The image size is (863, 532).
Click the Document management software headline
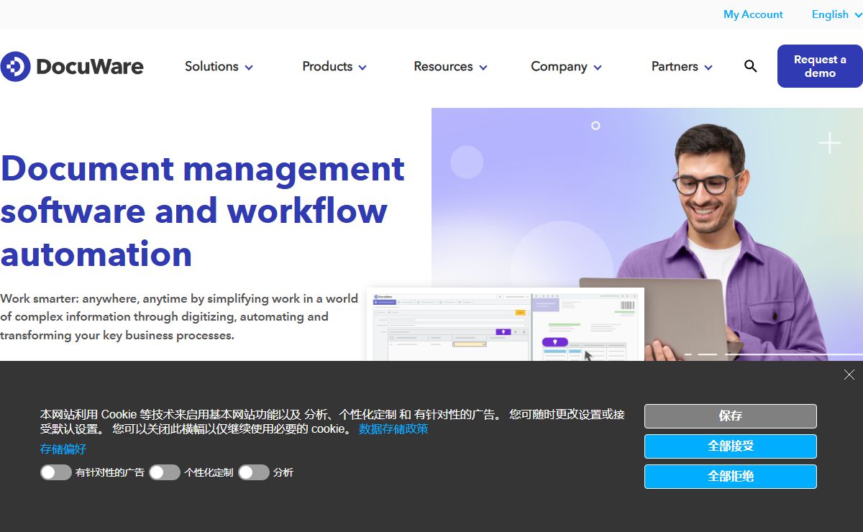(x=203, y=211)
